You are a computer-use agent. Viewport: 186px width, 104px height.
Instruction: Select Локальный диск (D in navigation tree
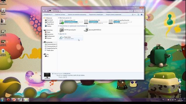(x=52, y=46)
